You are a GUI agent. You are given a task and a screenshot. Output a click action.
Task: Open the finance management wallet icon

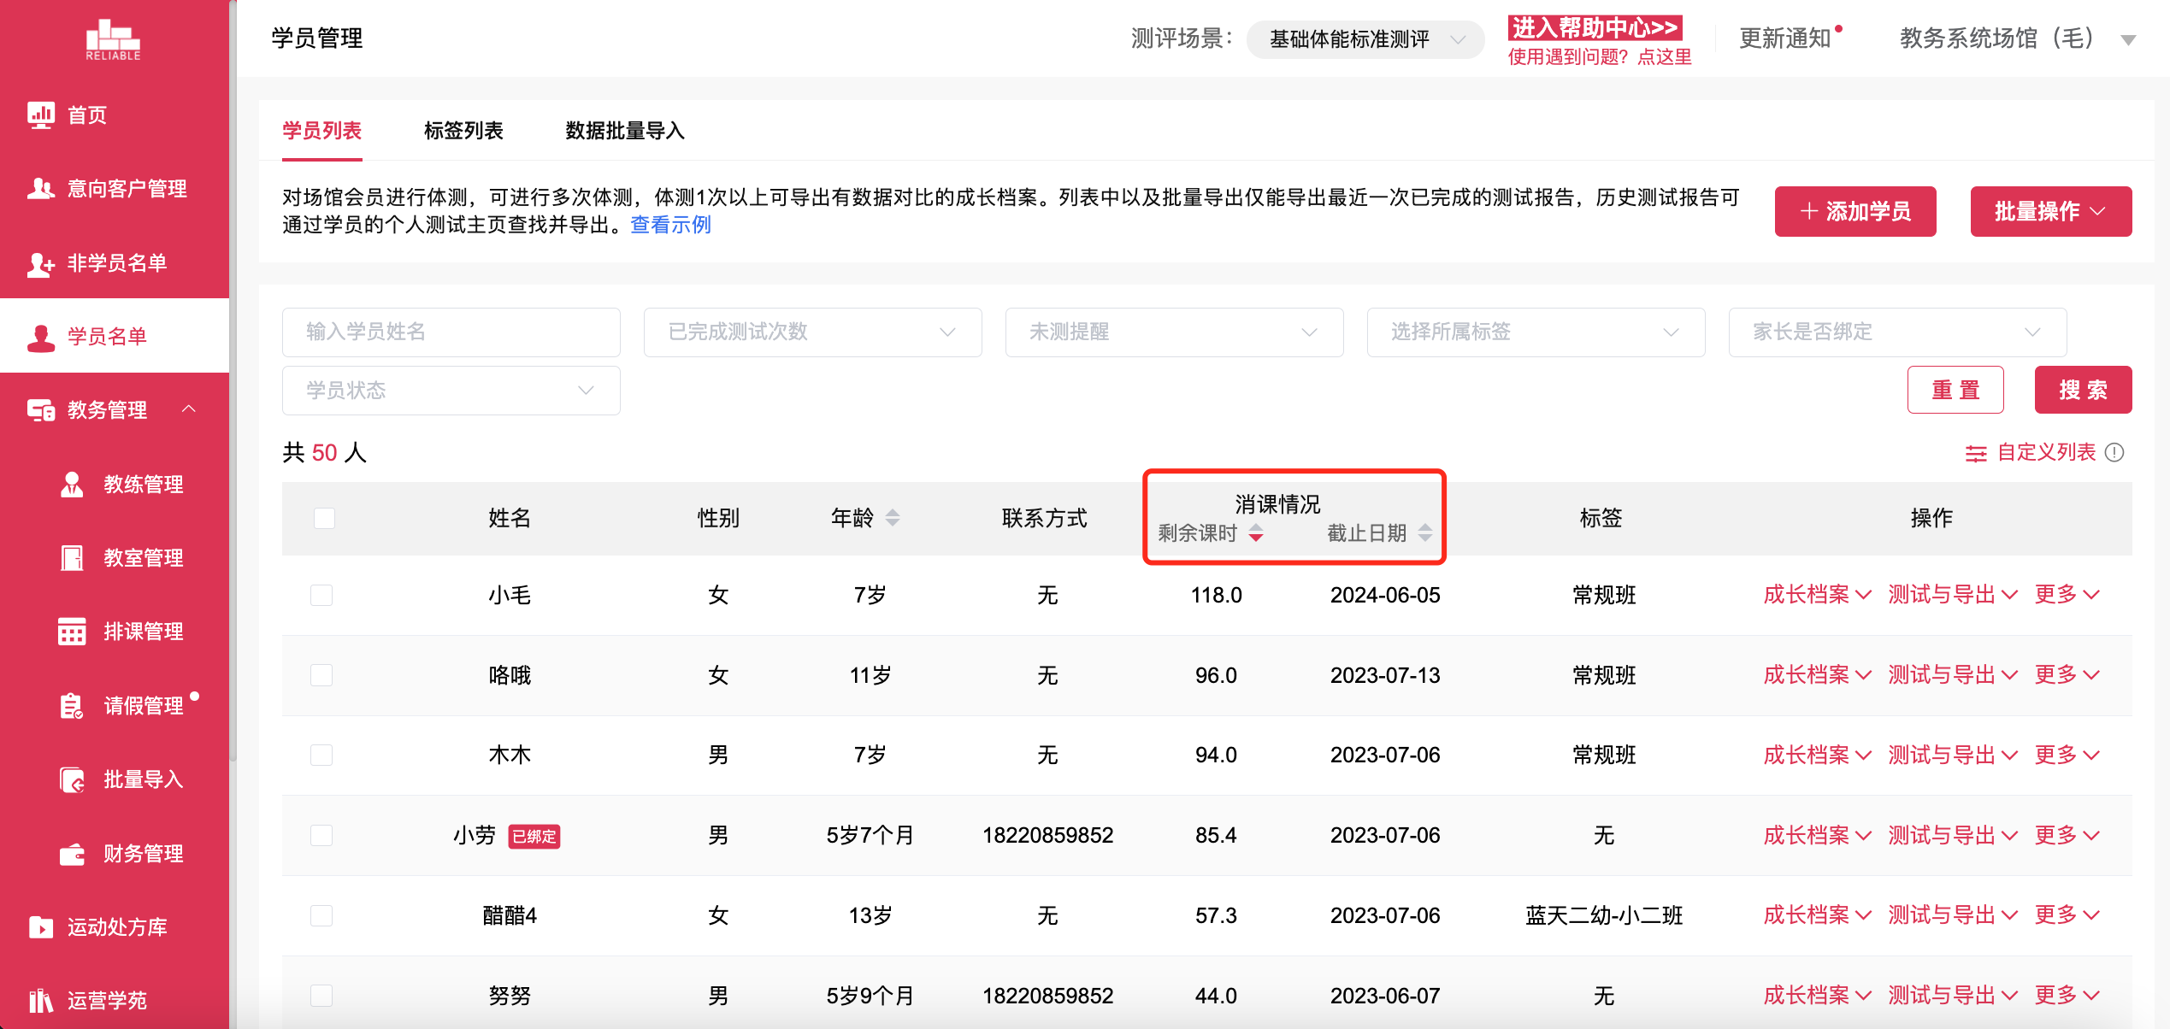72,854
